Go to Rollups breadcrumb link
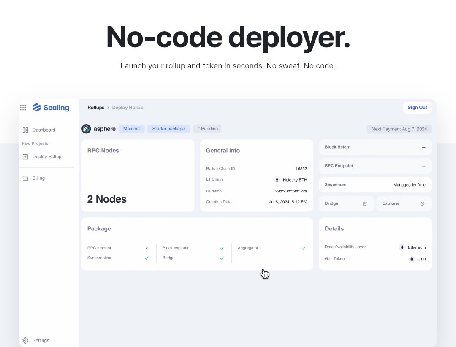 click(96, 108)
